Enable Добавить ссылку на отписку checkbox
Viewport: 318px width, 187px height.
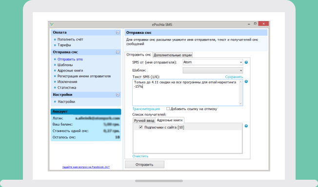(x=168, y=109)
